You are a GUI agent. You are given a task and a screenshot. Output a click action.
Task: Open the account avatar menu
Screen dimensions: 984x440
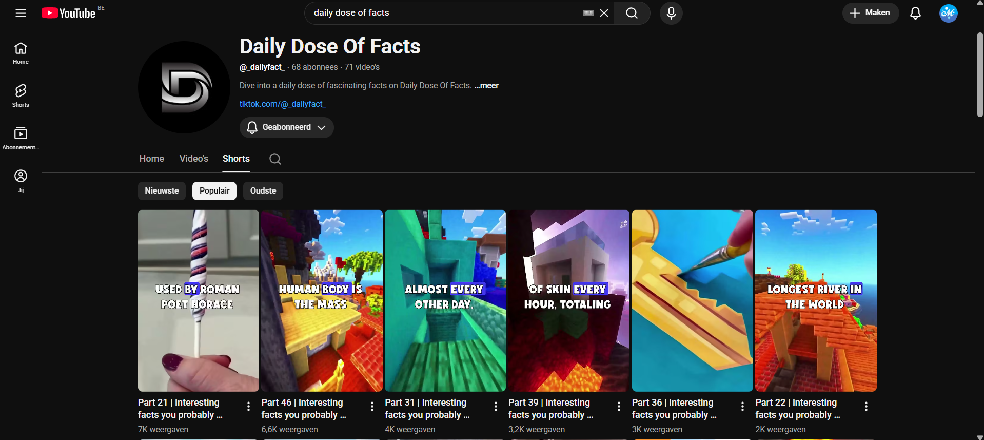949,13
